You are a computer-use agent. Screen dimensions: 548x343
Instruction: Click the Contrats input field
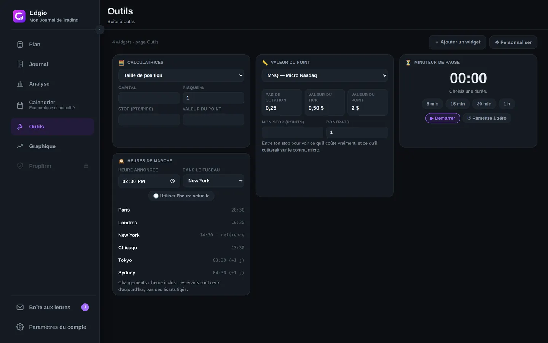point(357,132)
